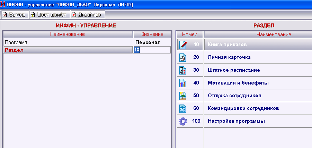Click the Книга приказов pencil icon

[x=183, y=45]
